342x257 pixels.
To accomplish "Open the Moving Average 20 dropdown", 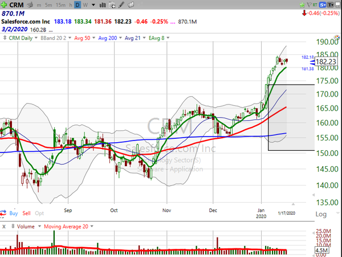I will [x=92, y=226].
